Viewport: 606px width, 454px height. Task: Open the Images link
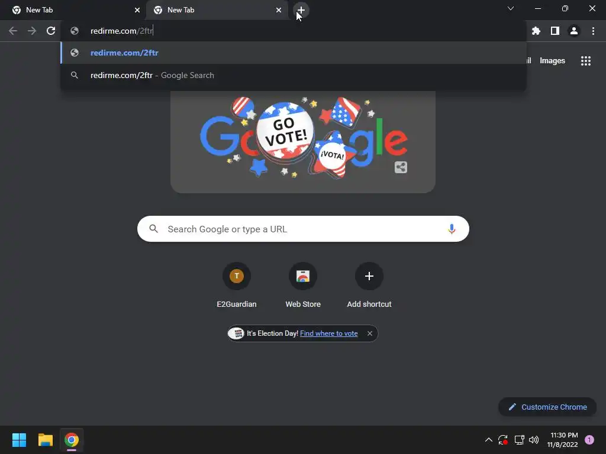[552, 61]
